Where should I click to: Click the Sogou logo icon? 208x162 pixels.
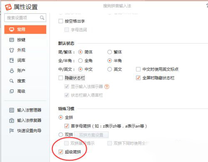8,7
